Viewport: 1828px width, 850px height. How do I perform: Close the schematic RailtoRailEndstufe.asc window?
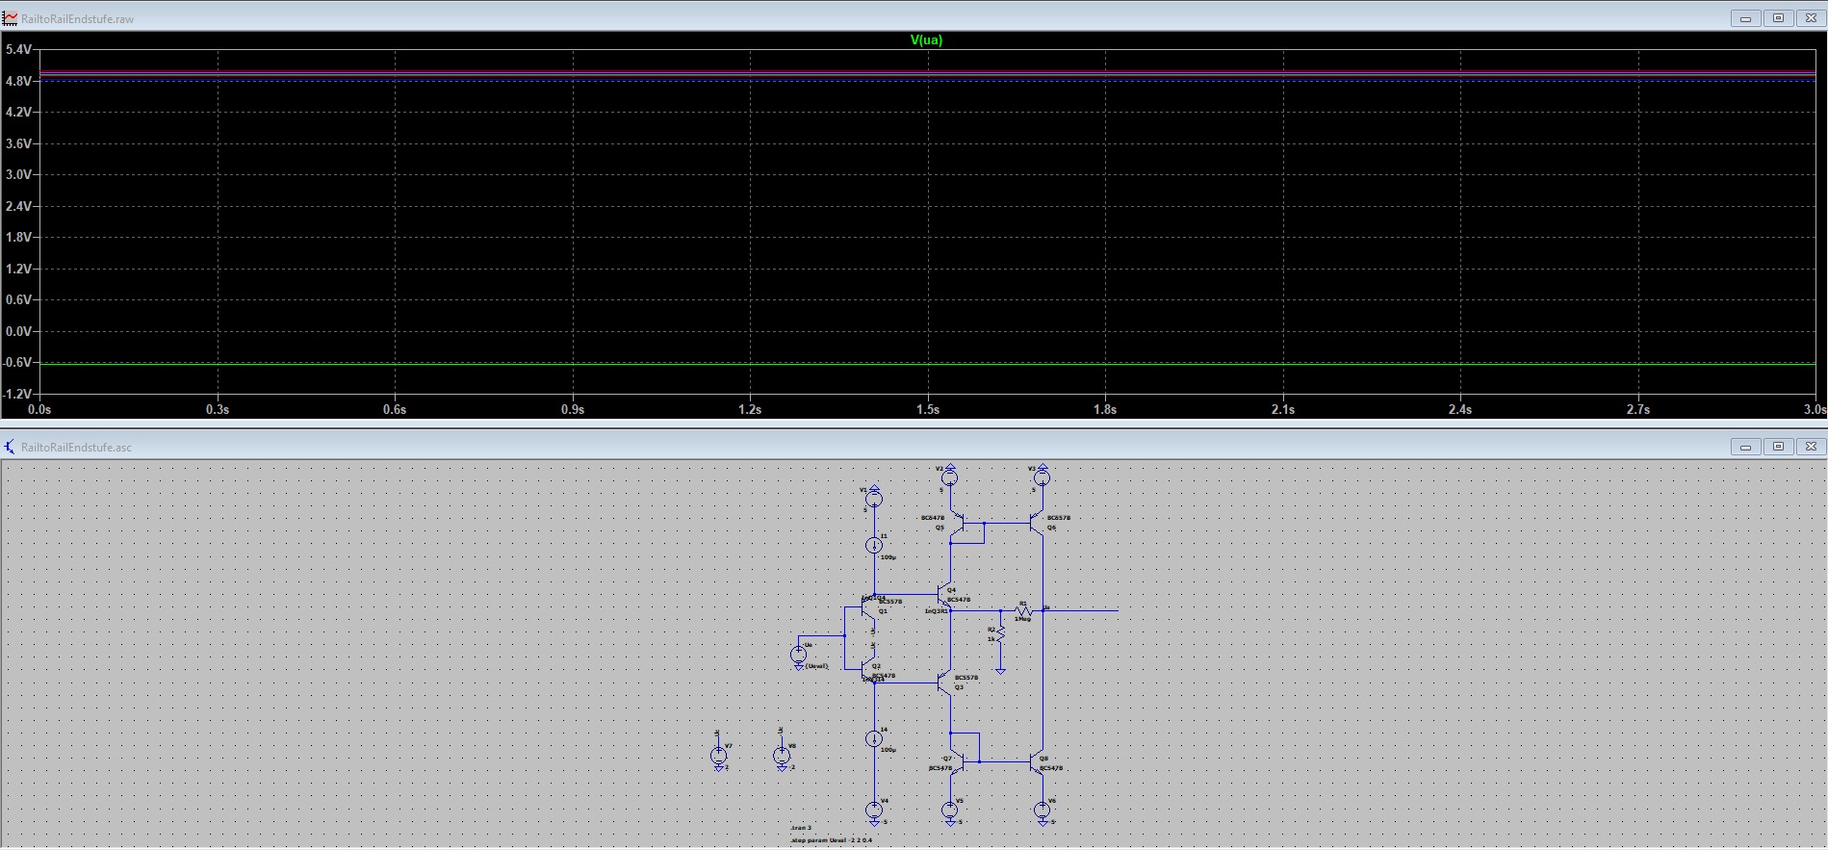point(1811,447)
